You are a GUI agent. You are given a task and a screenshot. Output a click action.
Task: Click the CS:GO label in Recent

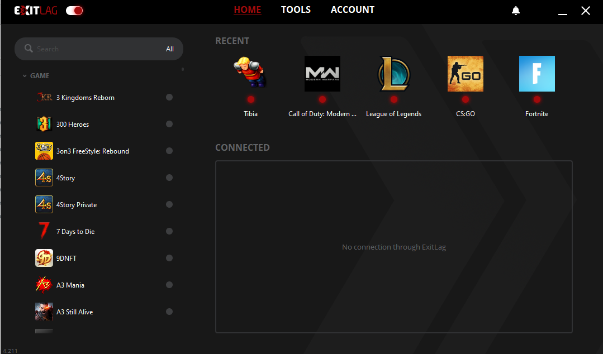click(466, 114)
